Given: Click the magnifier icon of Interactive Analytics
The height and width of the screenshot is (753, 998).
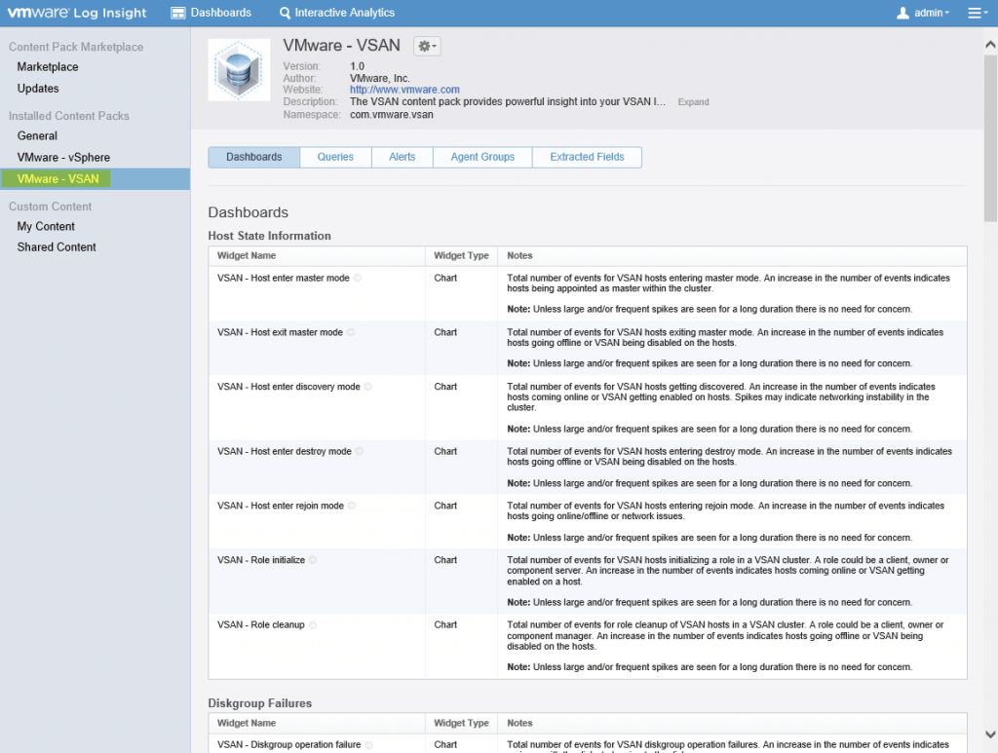Looking at the screenshot, I should pyautogui.click(x=286, y=13).
